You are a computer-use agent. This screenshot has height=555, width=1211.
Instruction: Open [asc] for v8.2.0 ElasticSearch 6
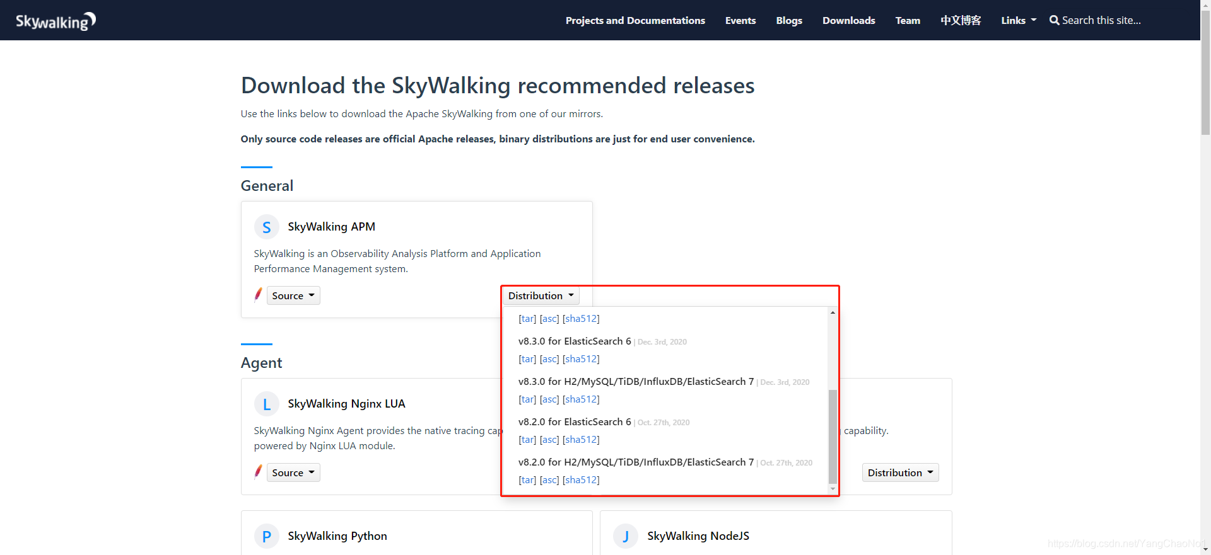pyautogui.click(x=549, y=440)
